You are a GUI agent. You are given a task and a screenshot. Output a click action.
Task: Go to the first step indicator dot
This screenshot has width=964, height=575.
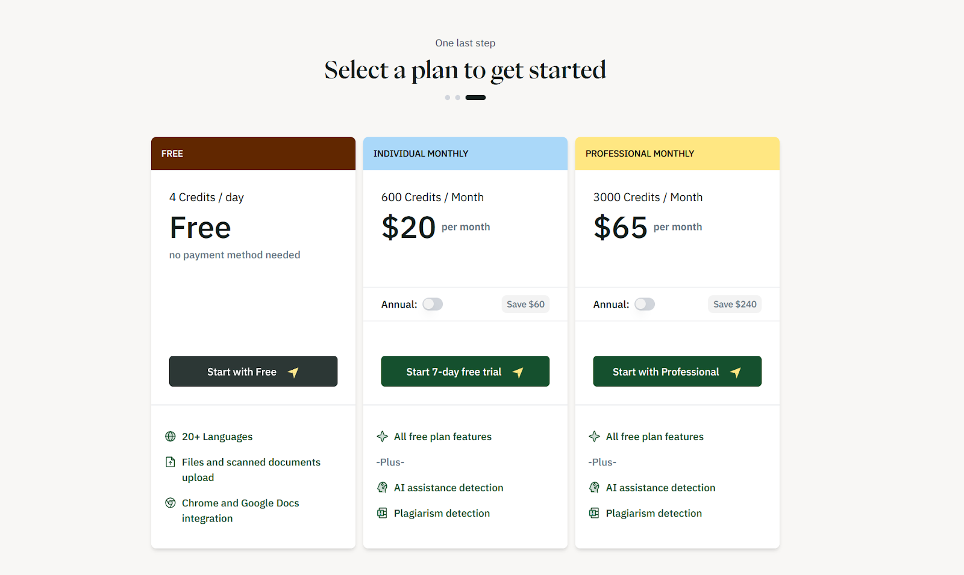pyautogui.click(x=448, y=98)
